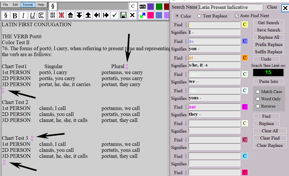The width and height of the screenshot is (289, 176).
Task: Click the red crossed-out marker icon
Action: coord(62,15)
